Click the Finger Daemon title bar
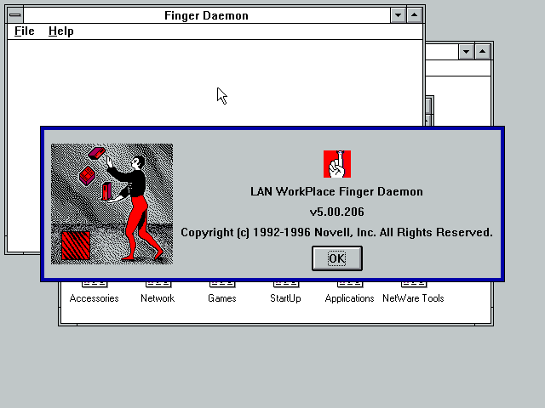545x408 pixels. click(x=206, y=15)
